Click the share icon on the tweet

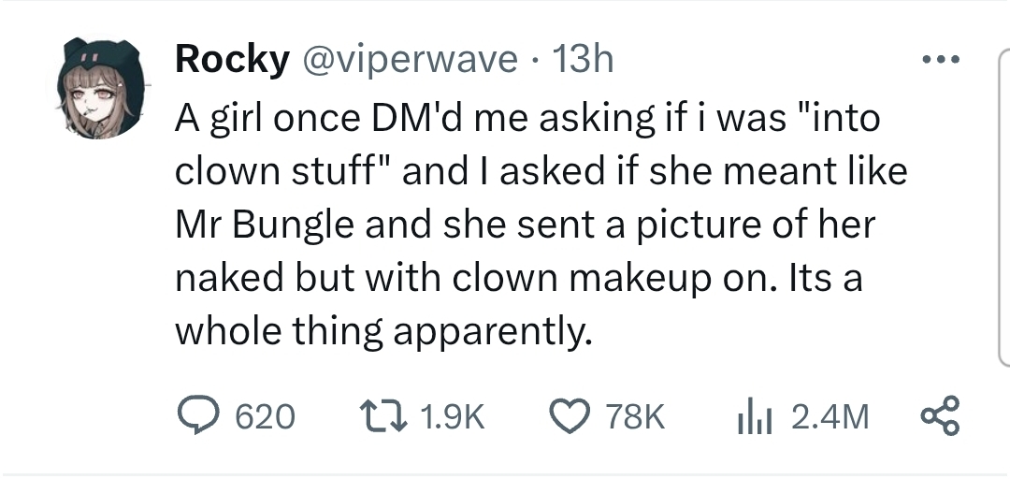941,415
